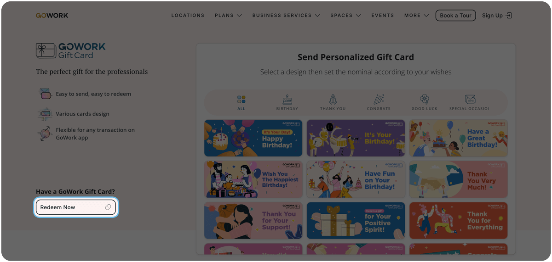Select the Thank You hands icon
The image size is (552, 262).
click(333, 100)
